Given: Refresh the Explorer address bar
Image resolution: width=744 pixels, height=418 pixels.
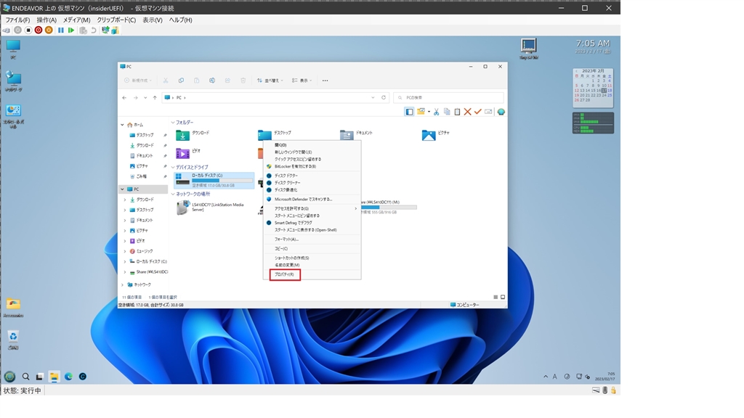Looking at the screenshot, I should (384, 98).
